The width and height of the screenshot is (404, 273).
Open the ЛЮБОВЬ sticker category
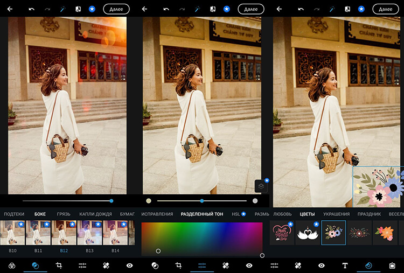(x=282, y=214)
